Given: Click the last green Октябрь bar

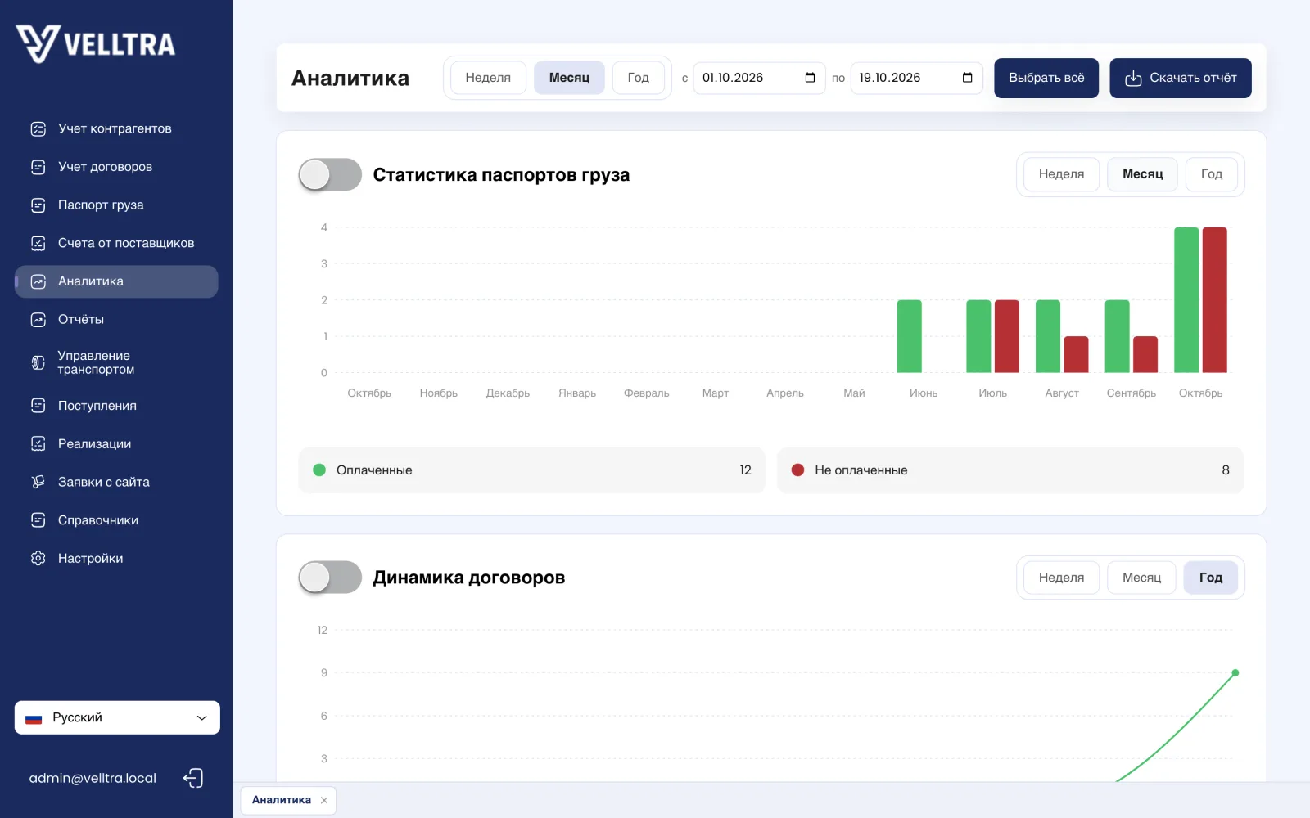Looking at the screenshot, I should point(1186,300).
